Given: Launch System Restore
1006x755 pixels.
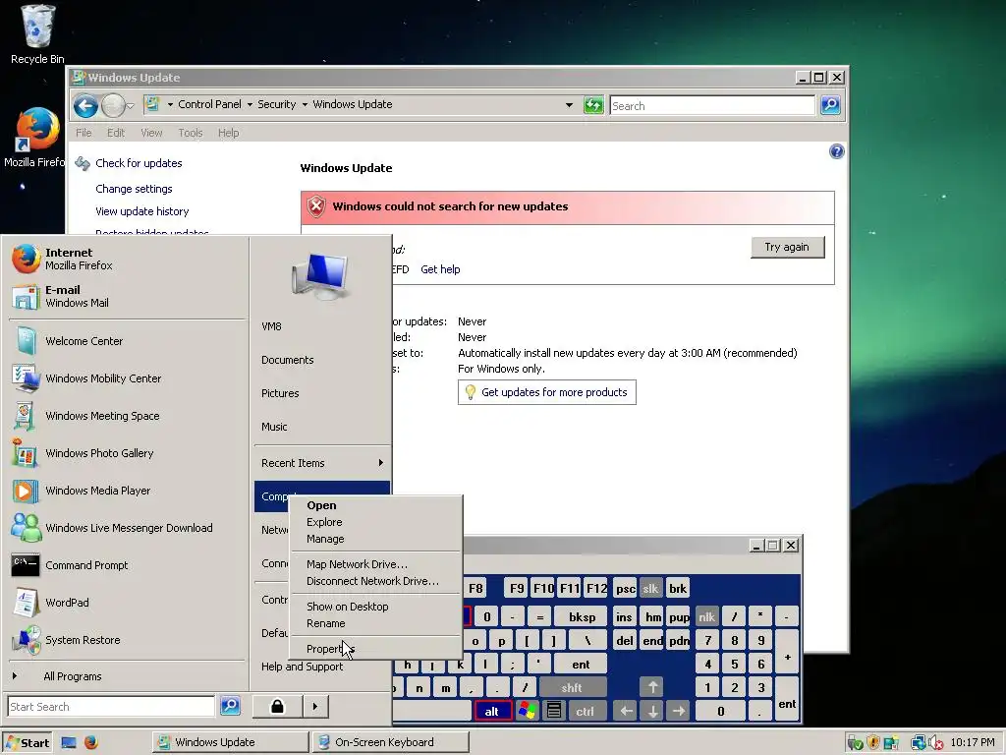Looking at the screenshot, I should coord(127,639).
